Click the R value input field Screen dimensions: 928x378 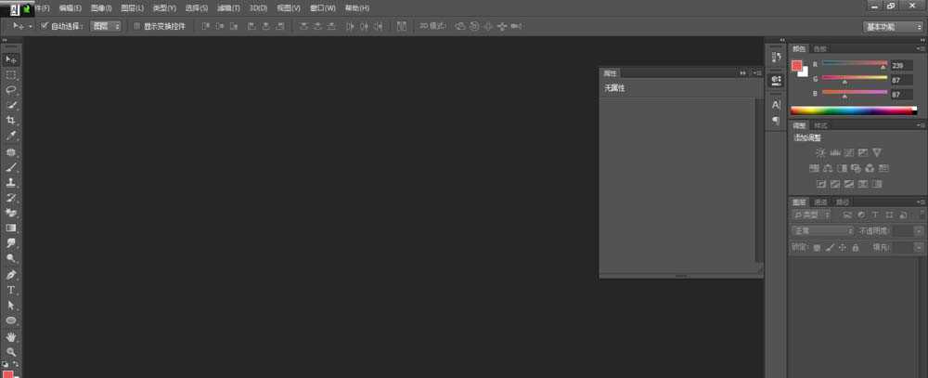coord(901,66)
